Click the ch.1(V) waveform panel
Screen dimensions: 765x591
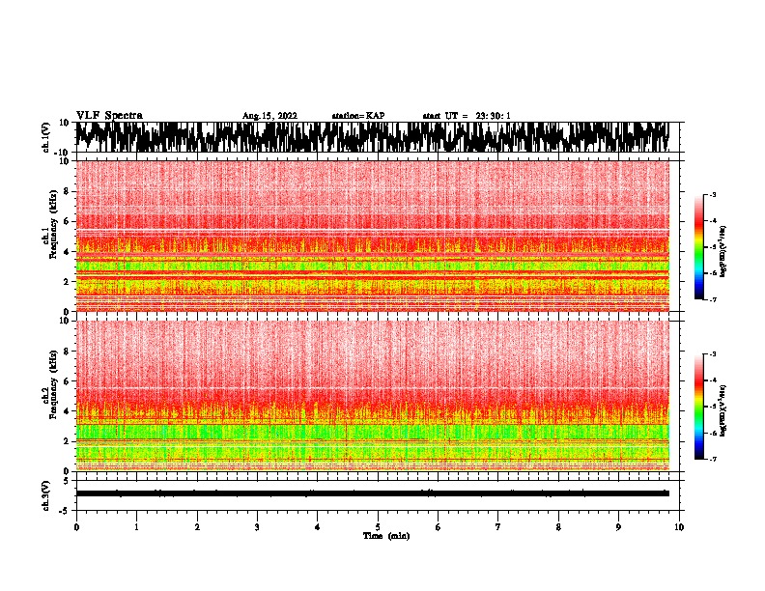coord(378,137)
